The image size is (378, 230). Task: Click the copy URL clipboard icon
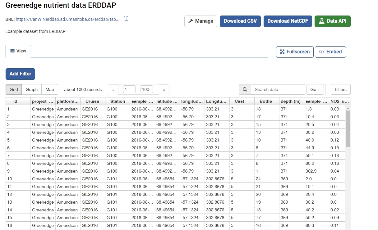point(126,19)
